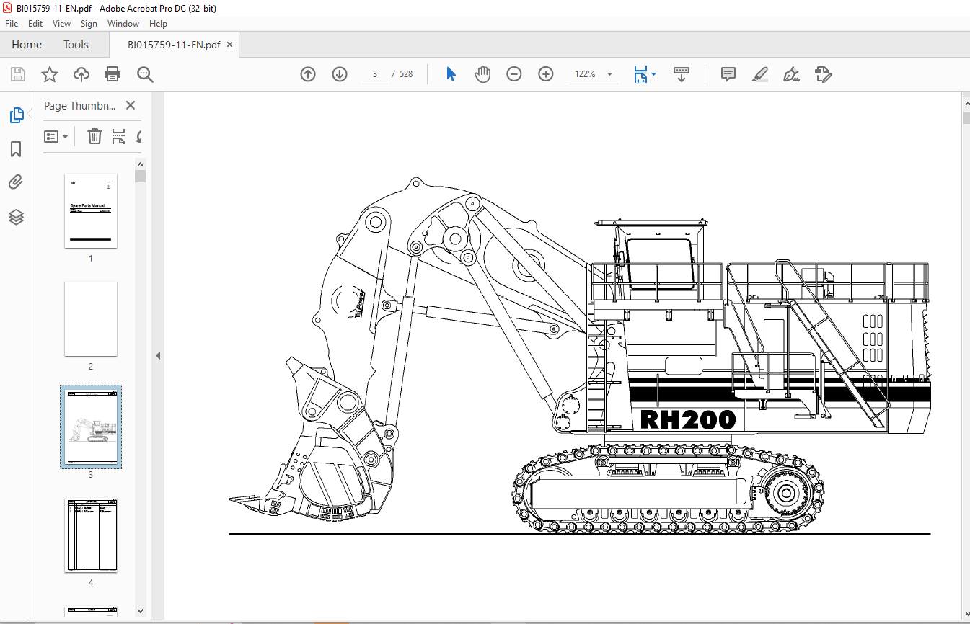Click the page number input field
Viewport: 970px width, 624px height.
pos(375,74)
